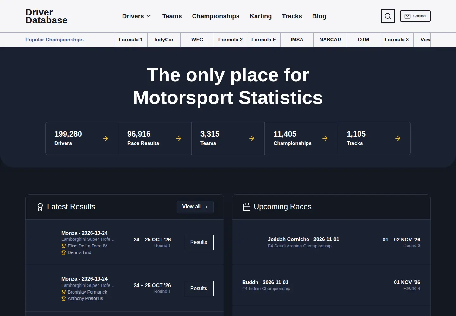Open the search magnifier icon
Screen dimensions: 456x316
388,16
